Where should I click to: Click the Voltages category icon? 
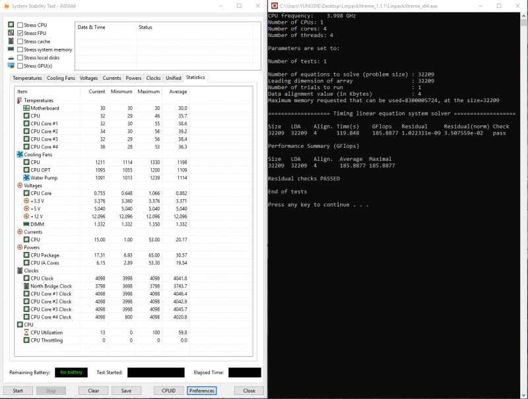click(19, 185)
